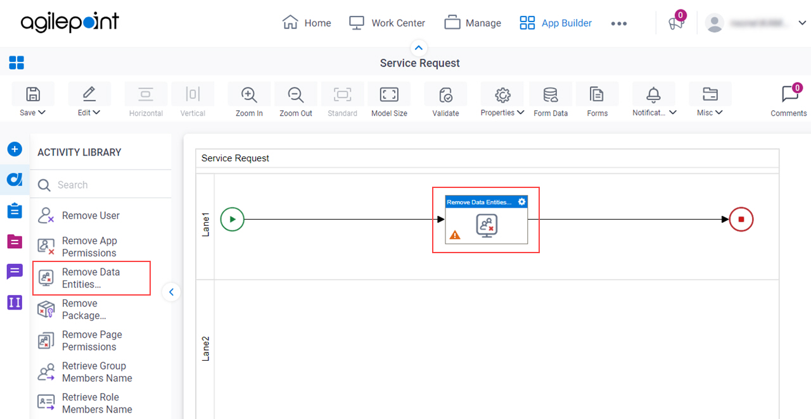Open the Home page
Image resolution: width=811 pixels, height=419 pixels.
307,23
